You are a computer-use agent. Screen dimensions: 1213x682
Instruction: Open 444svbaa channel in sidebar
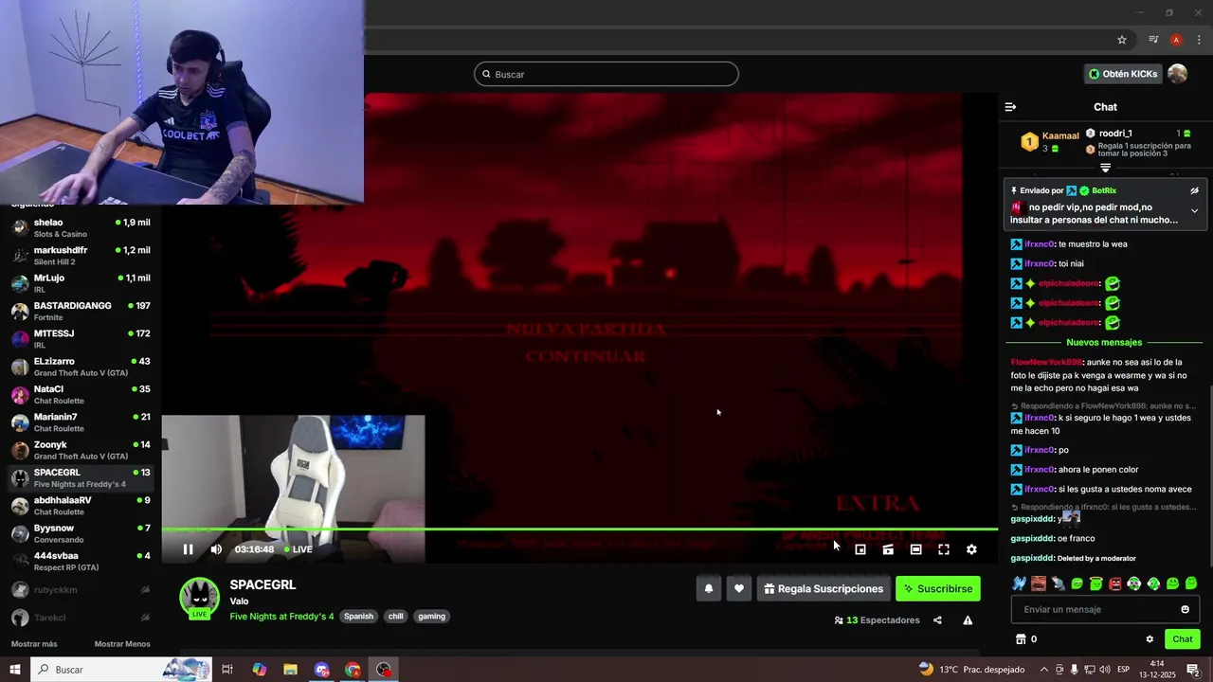[81, 561]
